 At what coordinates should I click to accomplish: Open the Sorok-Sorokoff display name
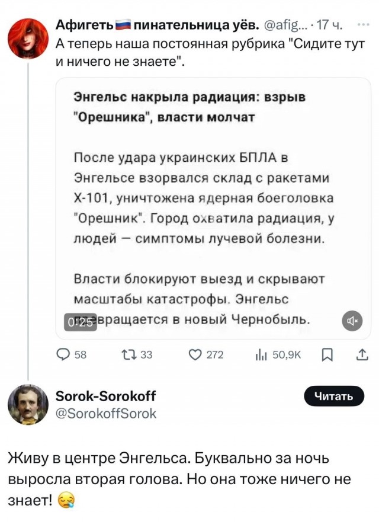(x=105, y=395)
